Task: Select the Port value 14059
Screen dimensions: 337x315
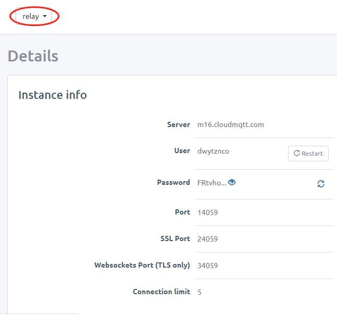Action: 207,212
